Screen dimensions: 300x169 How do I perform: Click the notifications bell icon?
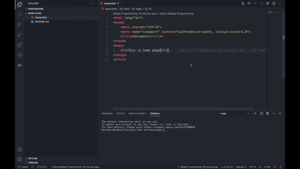(281, 167)
